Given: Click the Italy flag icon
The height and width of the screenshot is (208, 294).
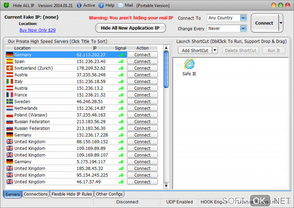Looking at the screenshot, I should (10, 81).
